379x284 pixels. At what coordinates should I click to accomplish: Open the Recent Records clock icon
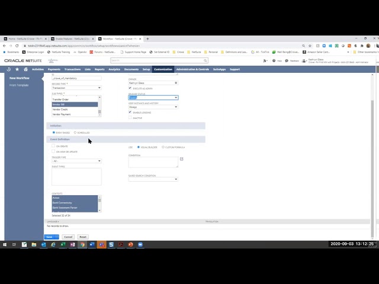9,69
